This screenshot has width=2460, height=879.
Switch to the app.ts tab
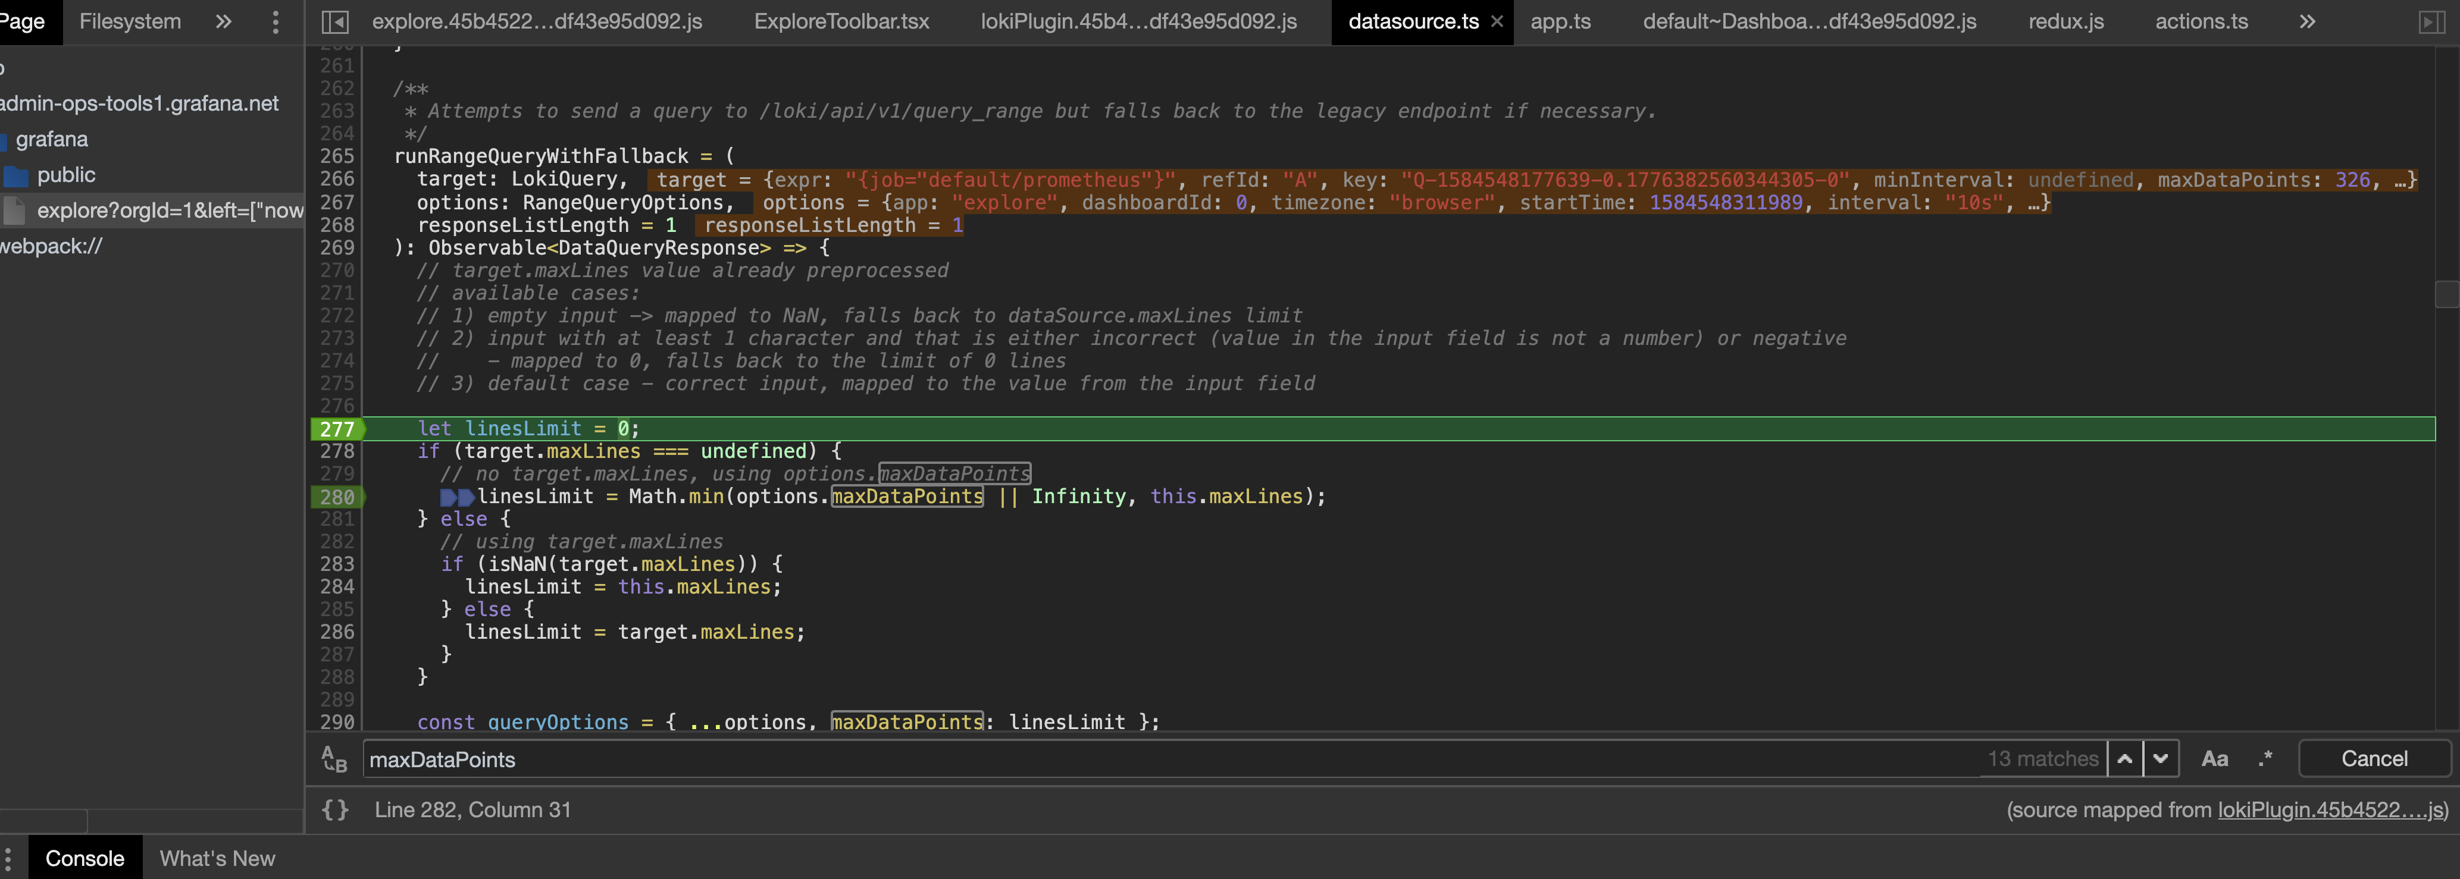[x=1560, y=21]
